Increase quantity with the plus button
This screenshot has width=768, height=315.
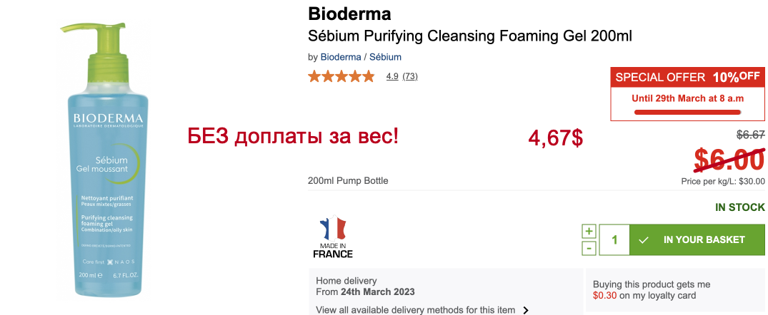pyautogui.click(x=589, y=231)
